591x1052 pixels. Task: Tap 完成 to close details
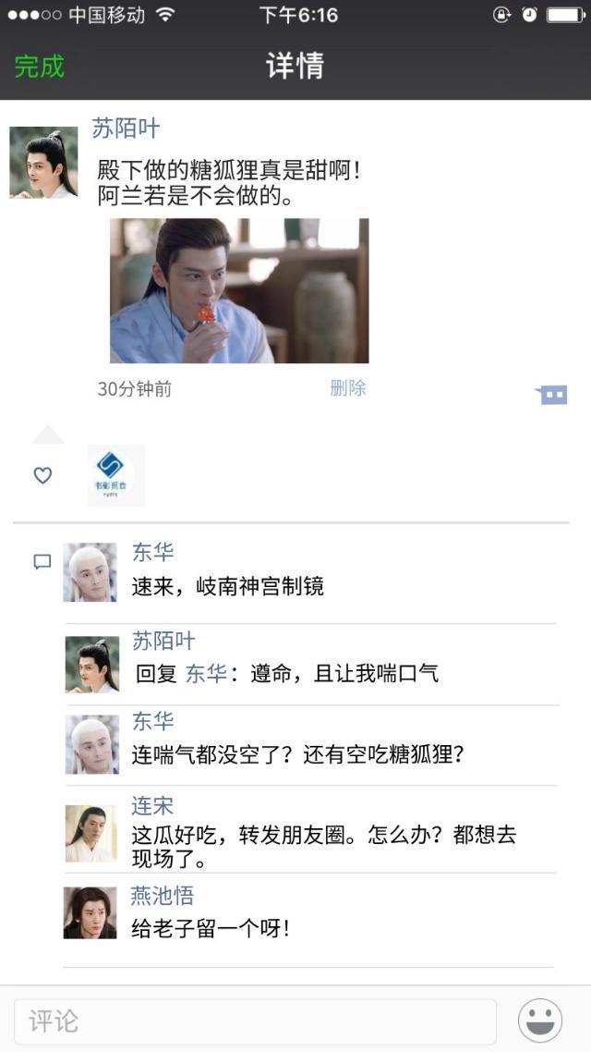tap(40, 67)
